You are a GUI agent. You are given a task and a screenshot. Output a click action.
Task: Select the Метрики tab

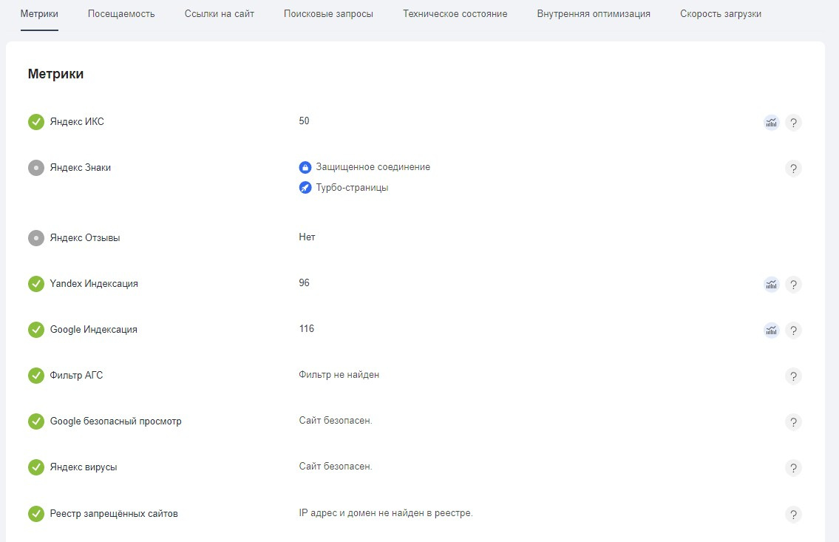(x=39, y=14)
